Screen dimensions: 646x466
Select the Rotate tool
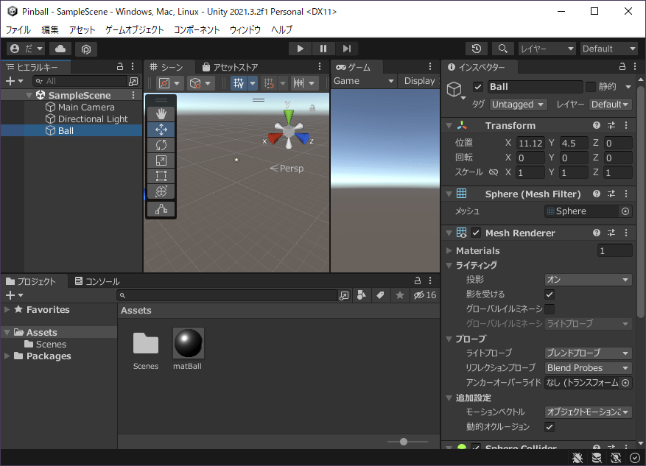coord(161,145)
